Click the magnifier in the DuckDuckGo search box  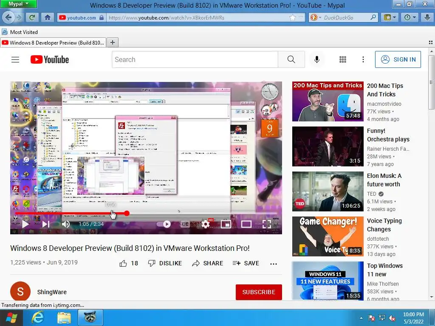pyautogui.click(x=373, y=17)
